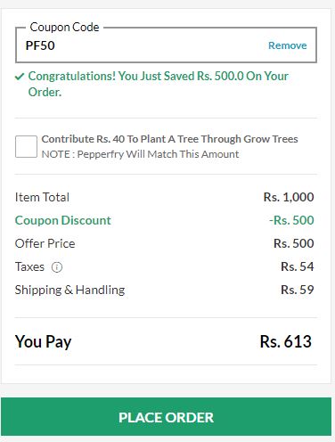Remove the applied PF50 coupon
This screenshot has height=442, width=335.
[288, 45]
